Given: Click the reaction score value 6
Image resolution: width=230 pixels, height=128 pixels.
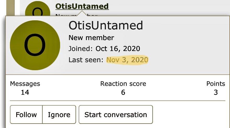Looking at the screenshot, I should 123,92.
